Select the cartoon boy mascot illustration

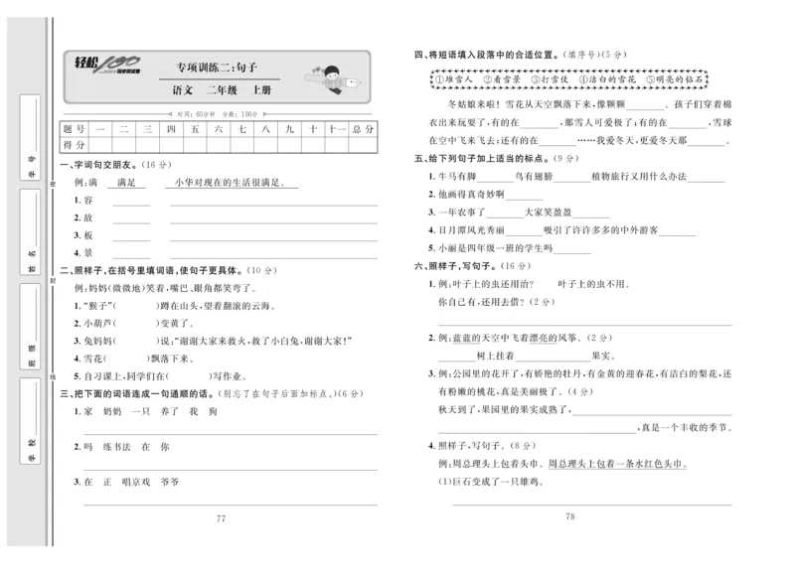coord(331,77)
